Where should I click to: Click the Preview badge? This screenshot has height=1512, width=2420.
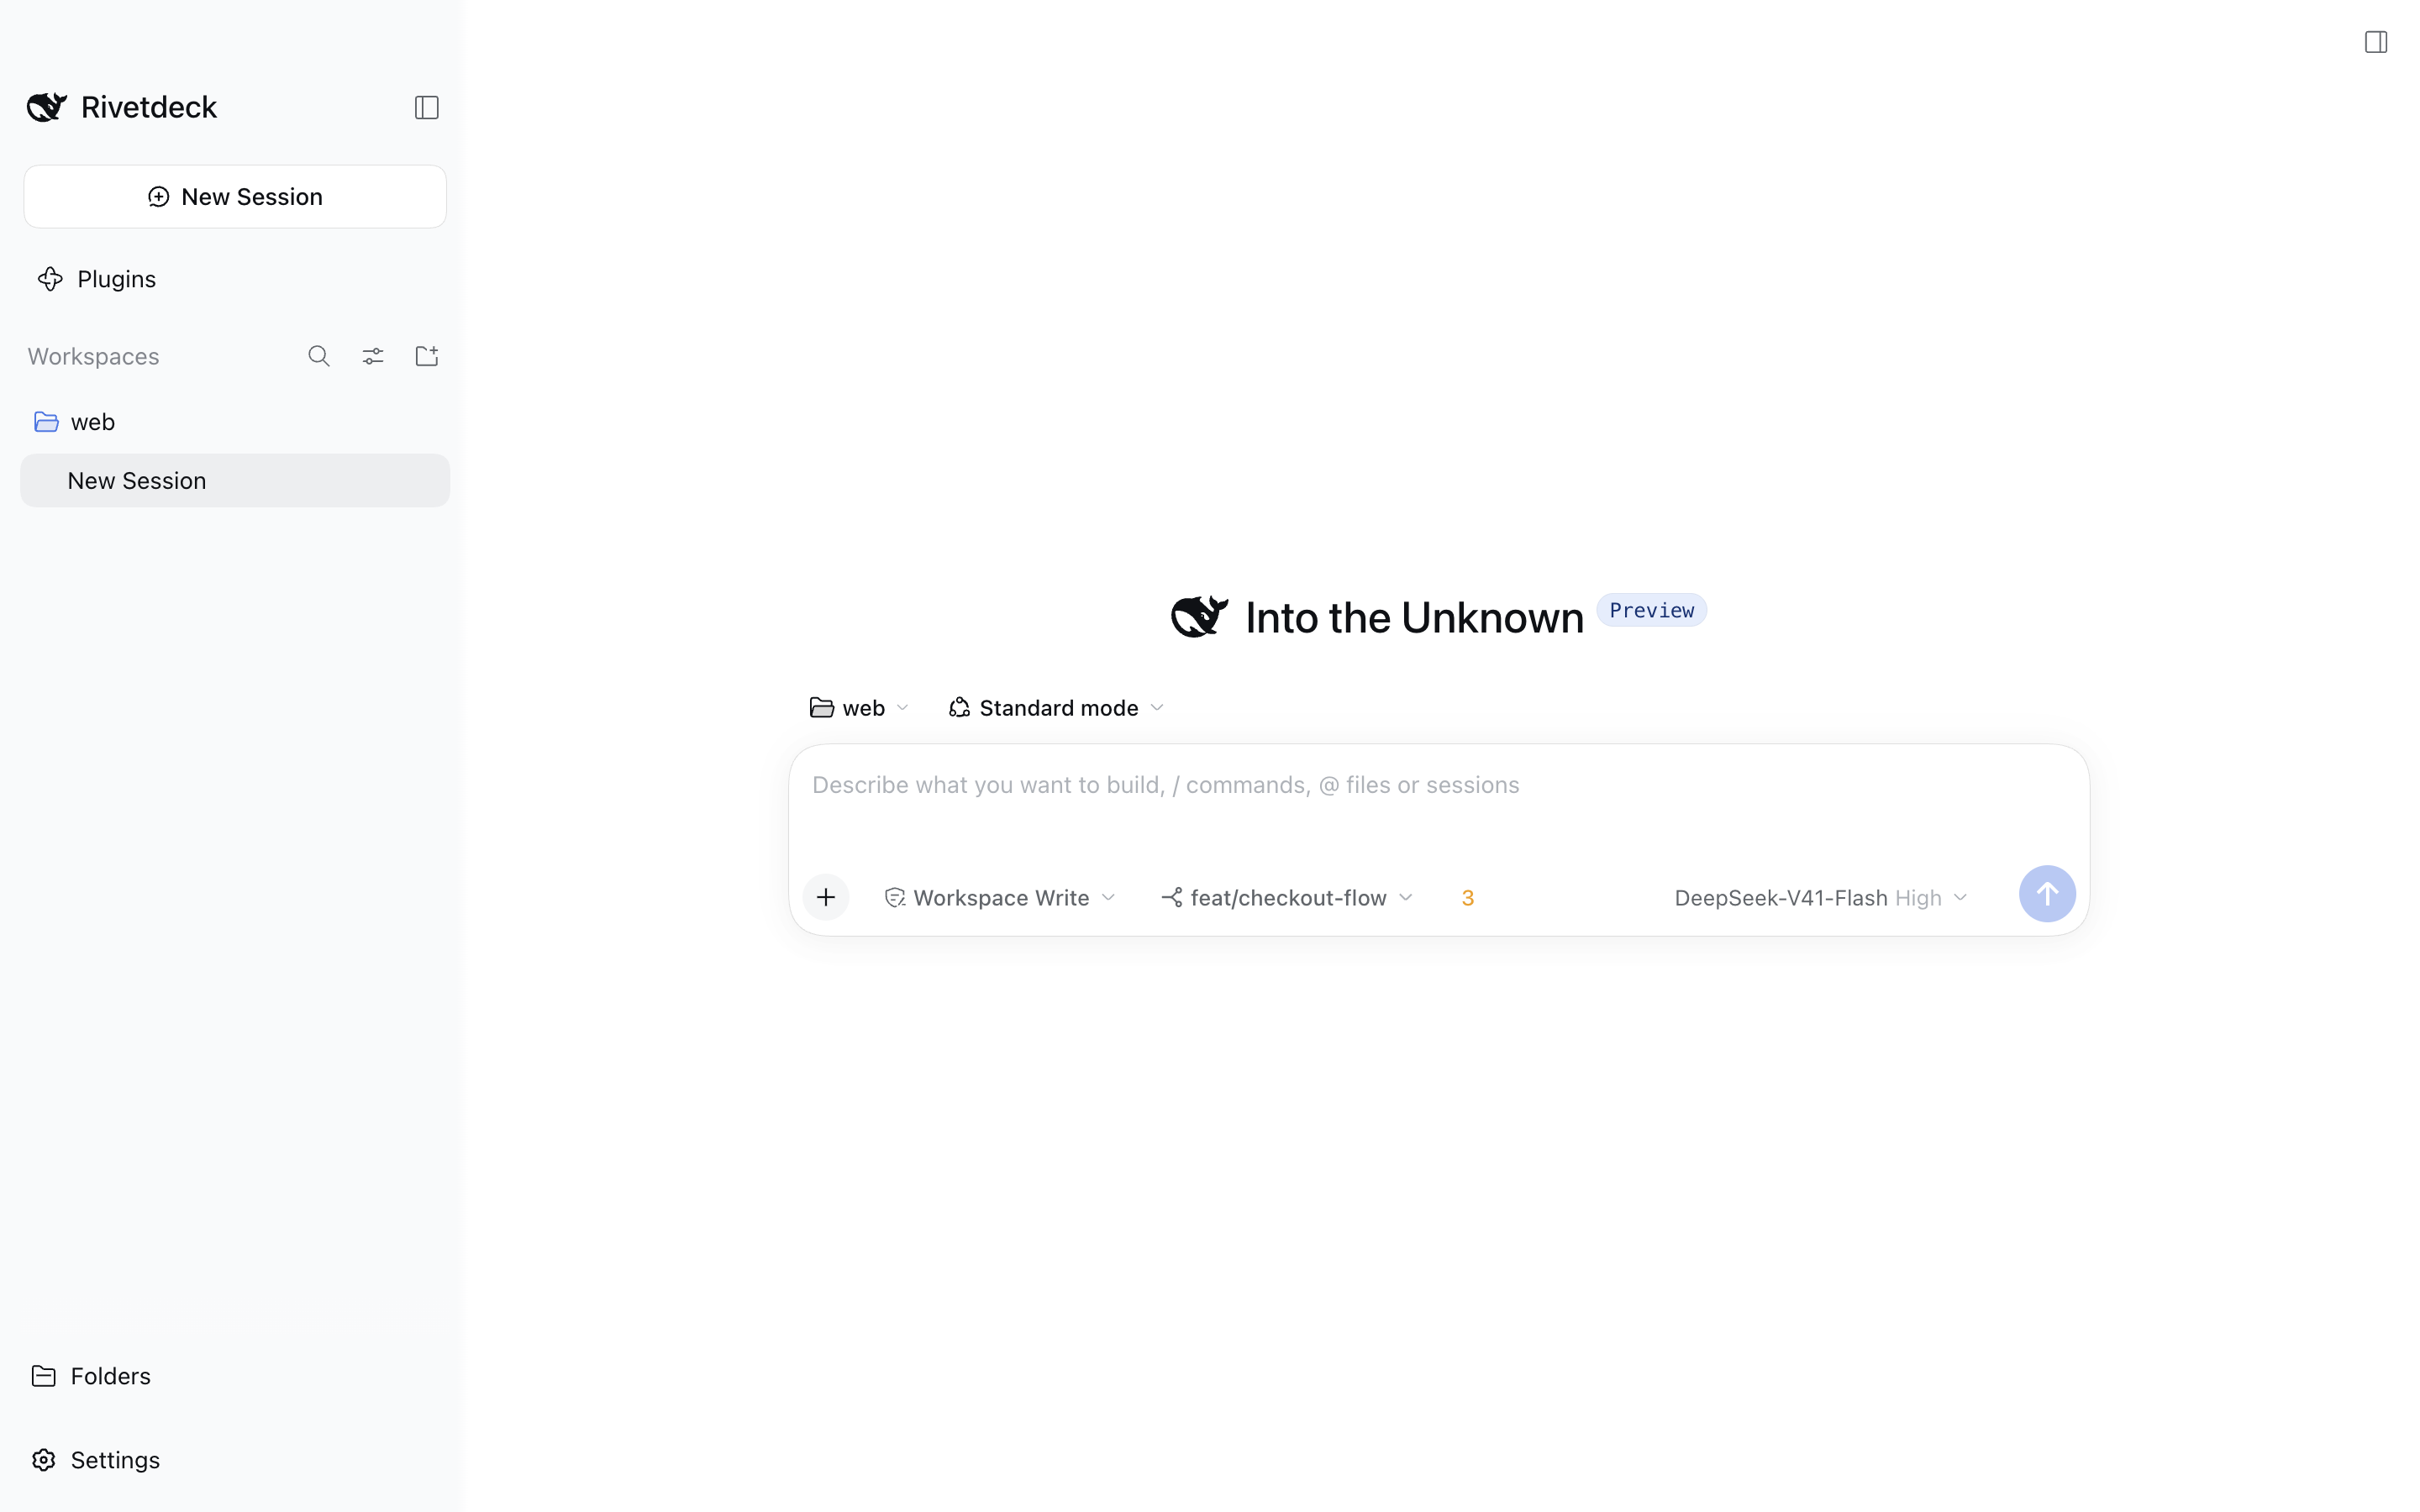(x=1652, y=610)
